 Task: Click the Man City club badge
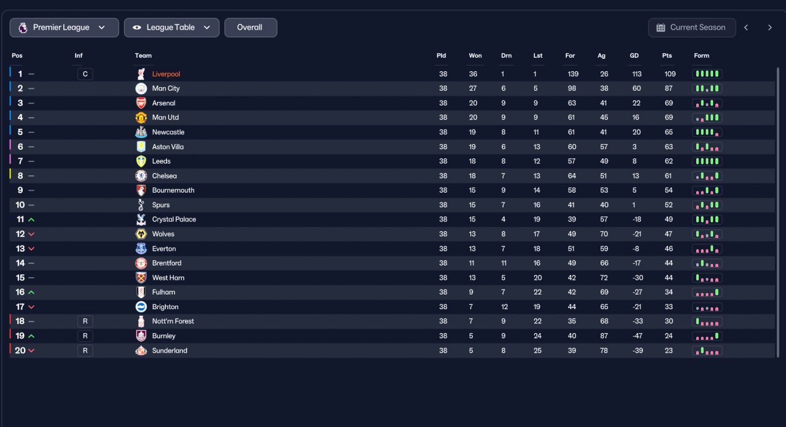(141, 88)
